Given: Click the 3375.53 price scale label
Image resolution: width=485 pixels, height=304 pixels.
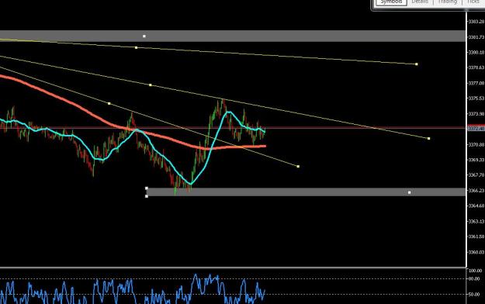Looking at the screenshot, I should pyautogui.click(x=476, y=98).
